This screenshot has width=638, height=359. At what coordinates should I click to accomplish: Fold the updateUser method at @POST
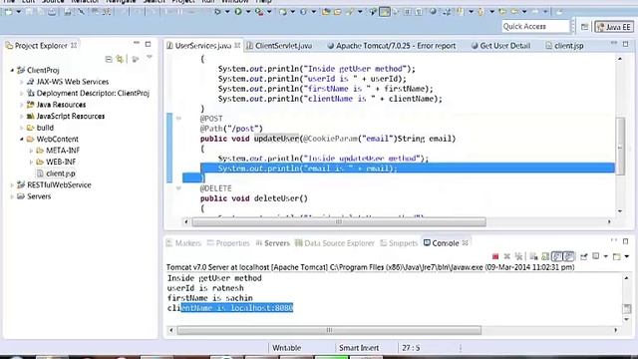click(x=178, y=119)
